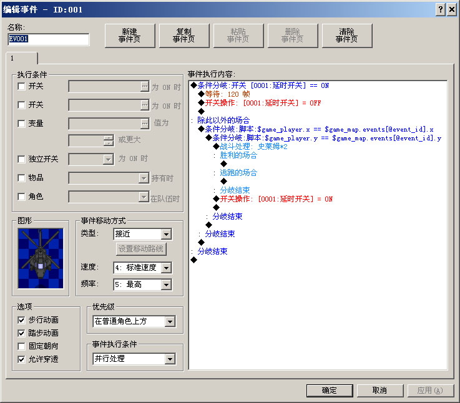Select event page tab 1
This screenshot has width=460, height=403.
22,58
